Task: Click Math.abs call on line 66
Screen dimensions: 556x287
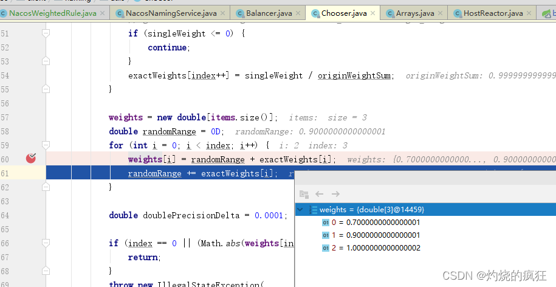Action: tap(221, 243)
